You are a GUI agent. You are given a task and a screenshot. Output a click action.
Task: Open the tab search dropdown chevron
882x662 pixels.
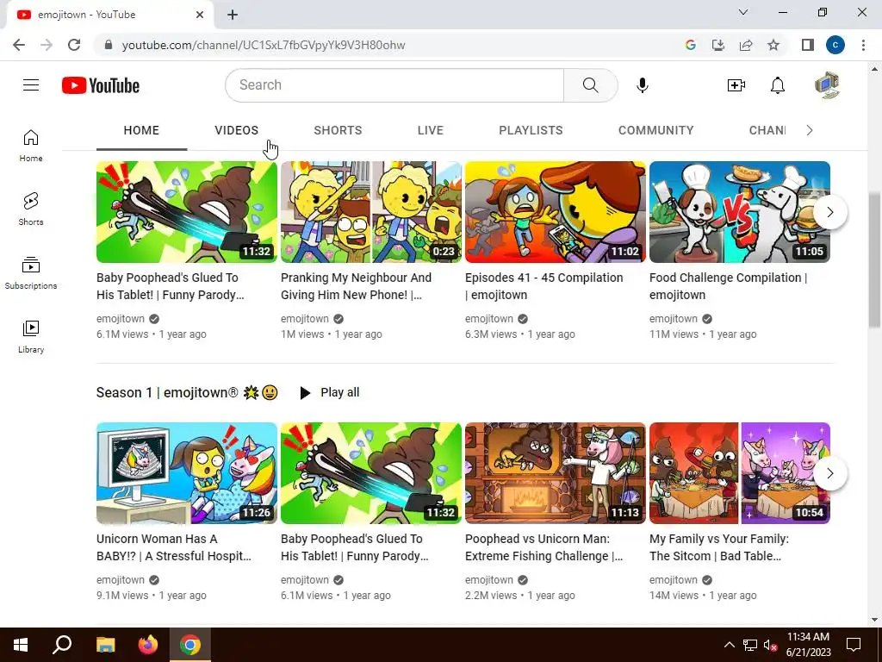click(743, 12)
